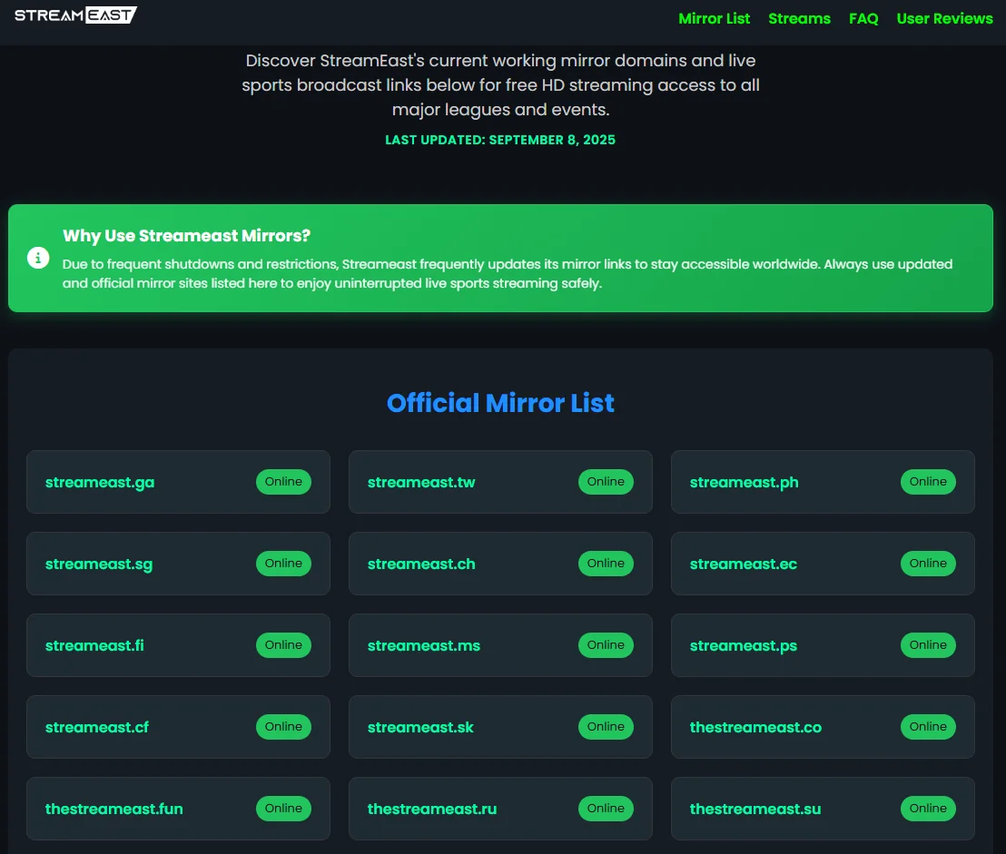Click the streameast.ms mirror link
This screenshot has width=1006, height=854.
click(x=424, y=645)
